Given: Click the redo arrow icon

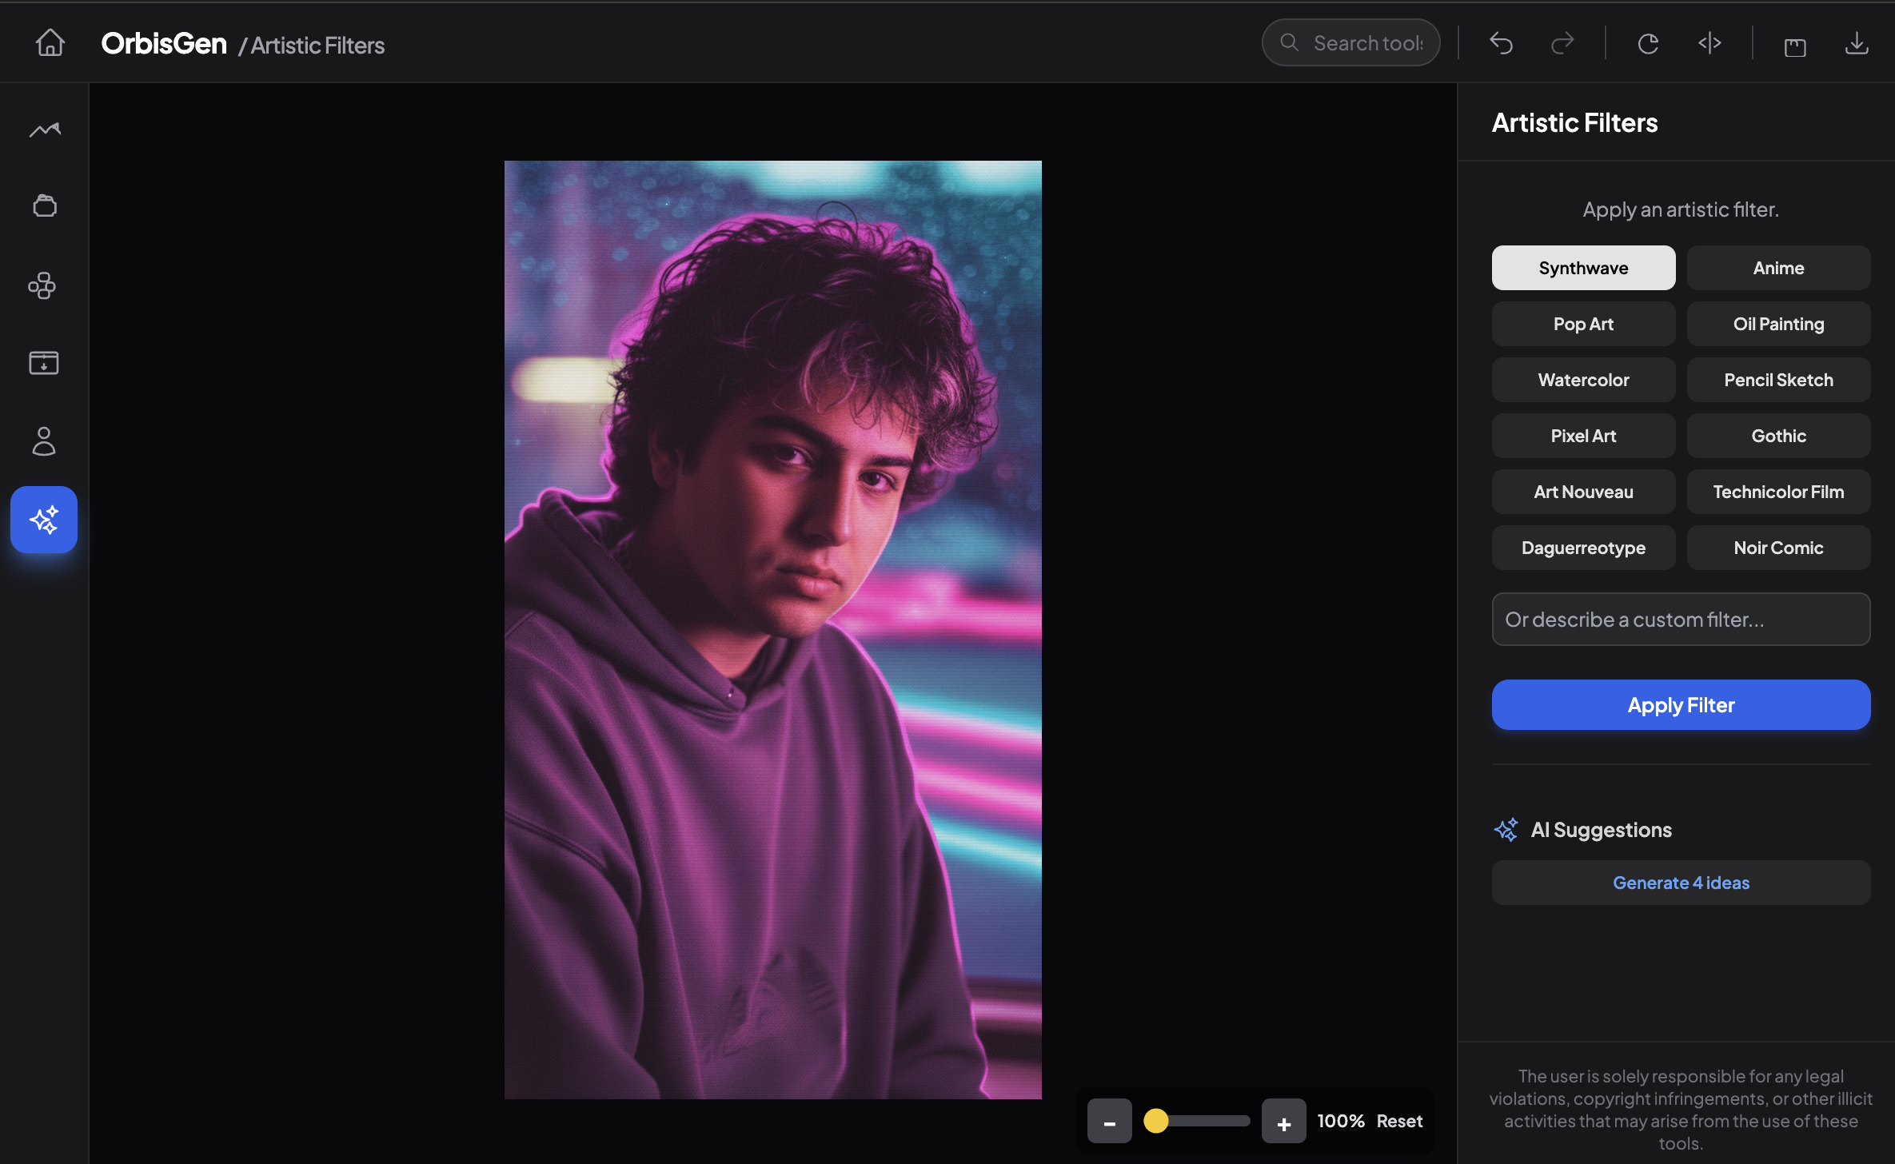Looking at the screenshot, I should (1562, 43).
